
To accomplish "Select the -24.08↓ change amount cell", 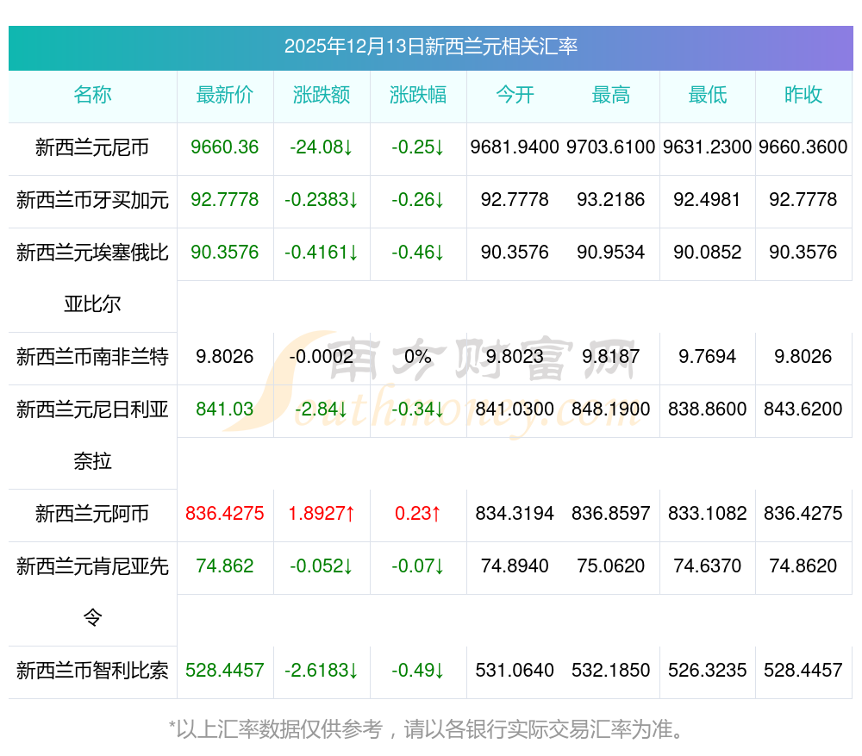I will point(322,147).
